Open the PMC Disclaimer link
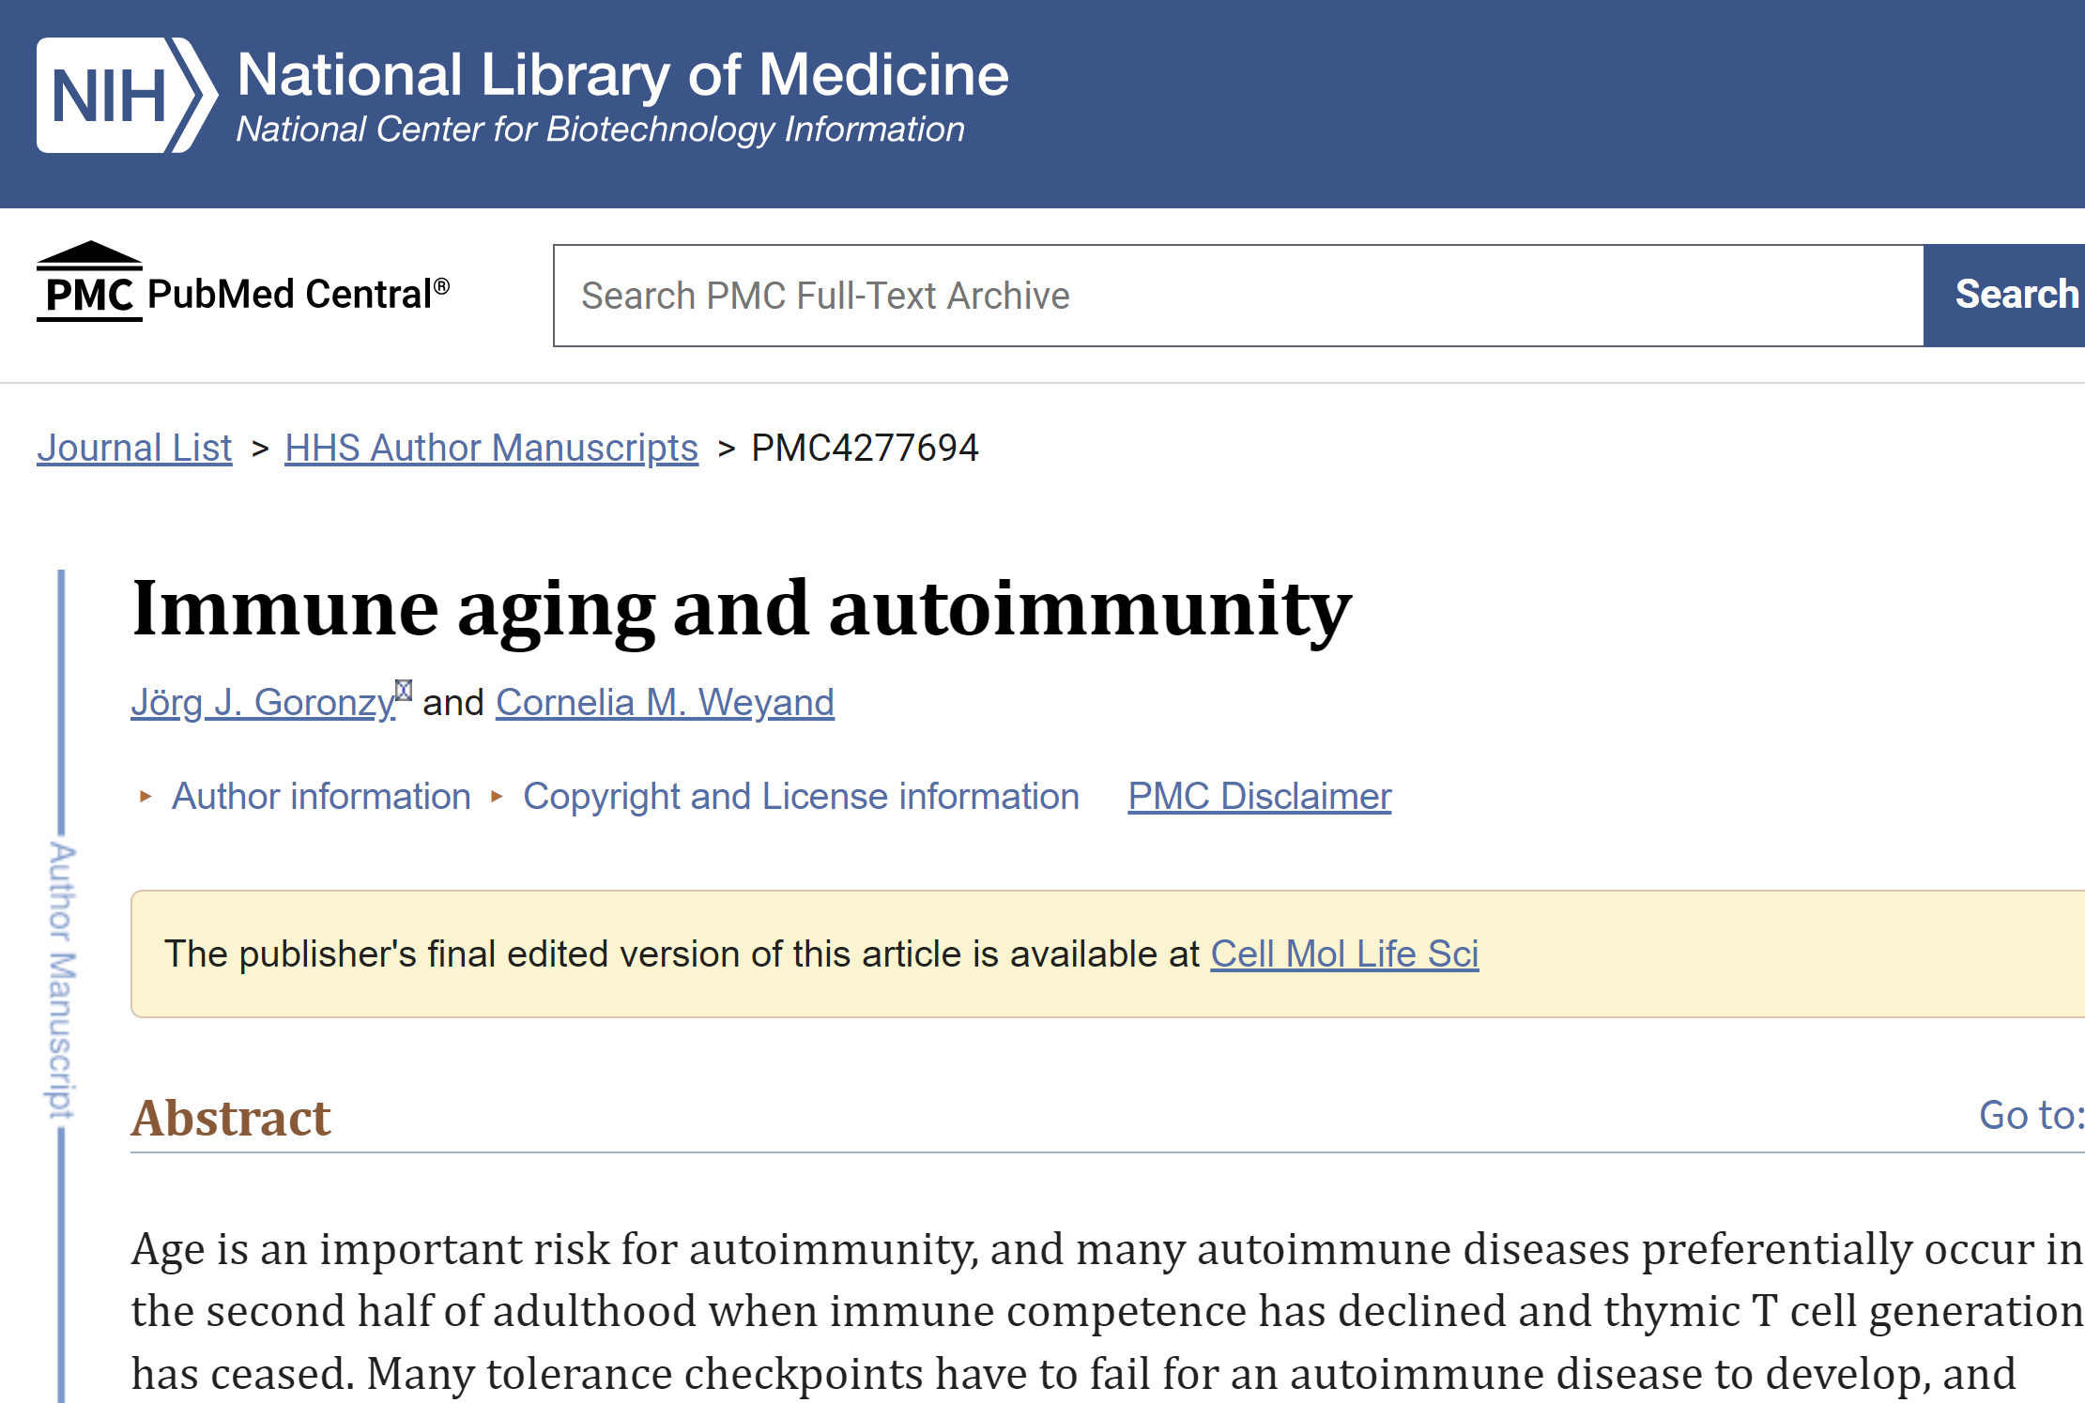This screenshot has width=2085, height=1403. (x=1259, y=797)
